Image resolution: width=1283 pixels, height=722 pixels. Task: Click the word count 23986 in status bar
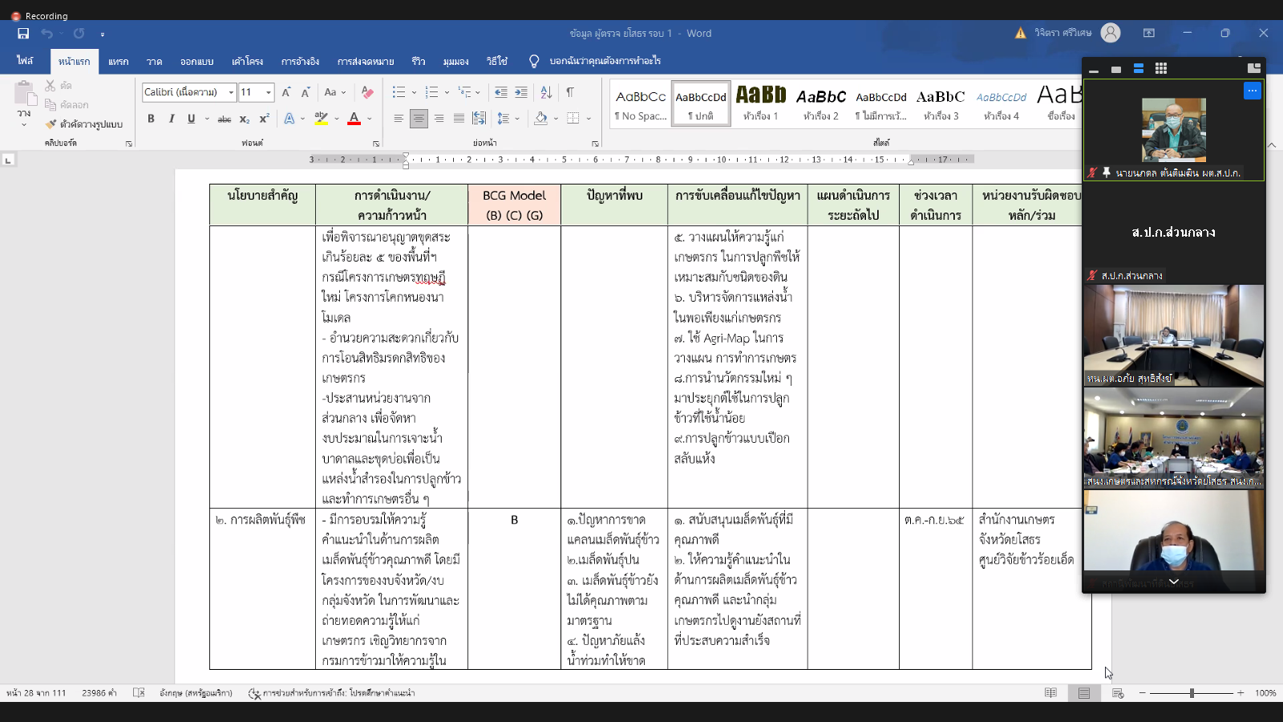point(99,693)
